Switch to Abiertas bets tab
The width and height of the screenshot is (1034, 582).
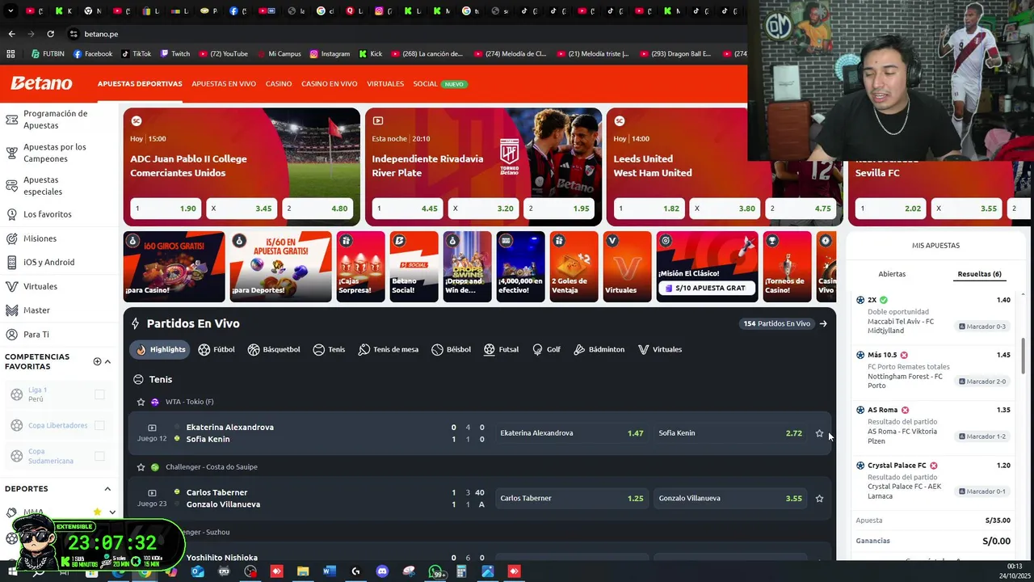pyautogui.click(x=892, y=274)
